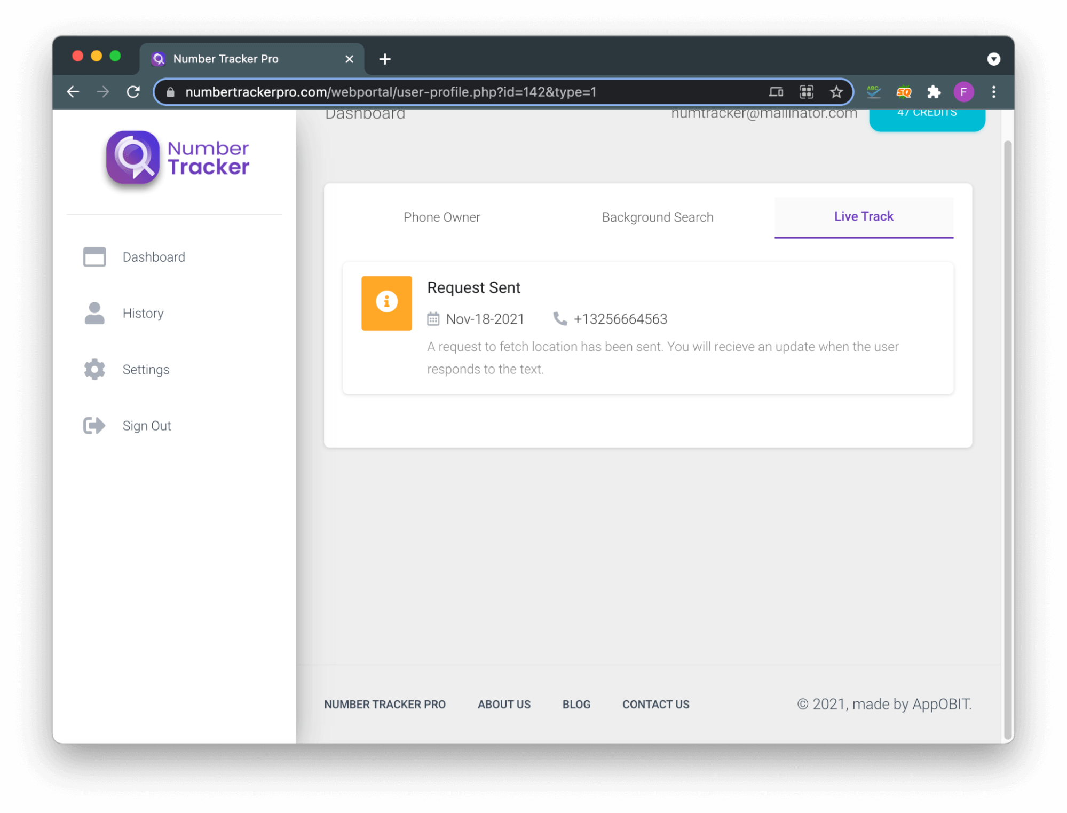Click the calendar icon beside Nov-18-2021

point(433,319)
